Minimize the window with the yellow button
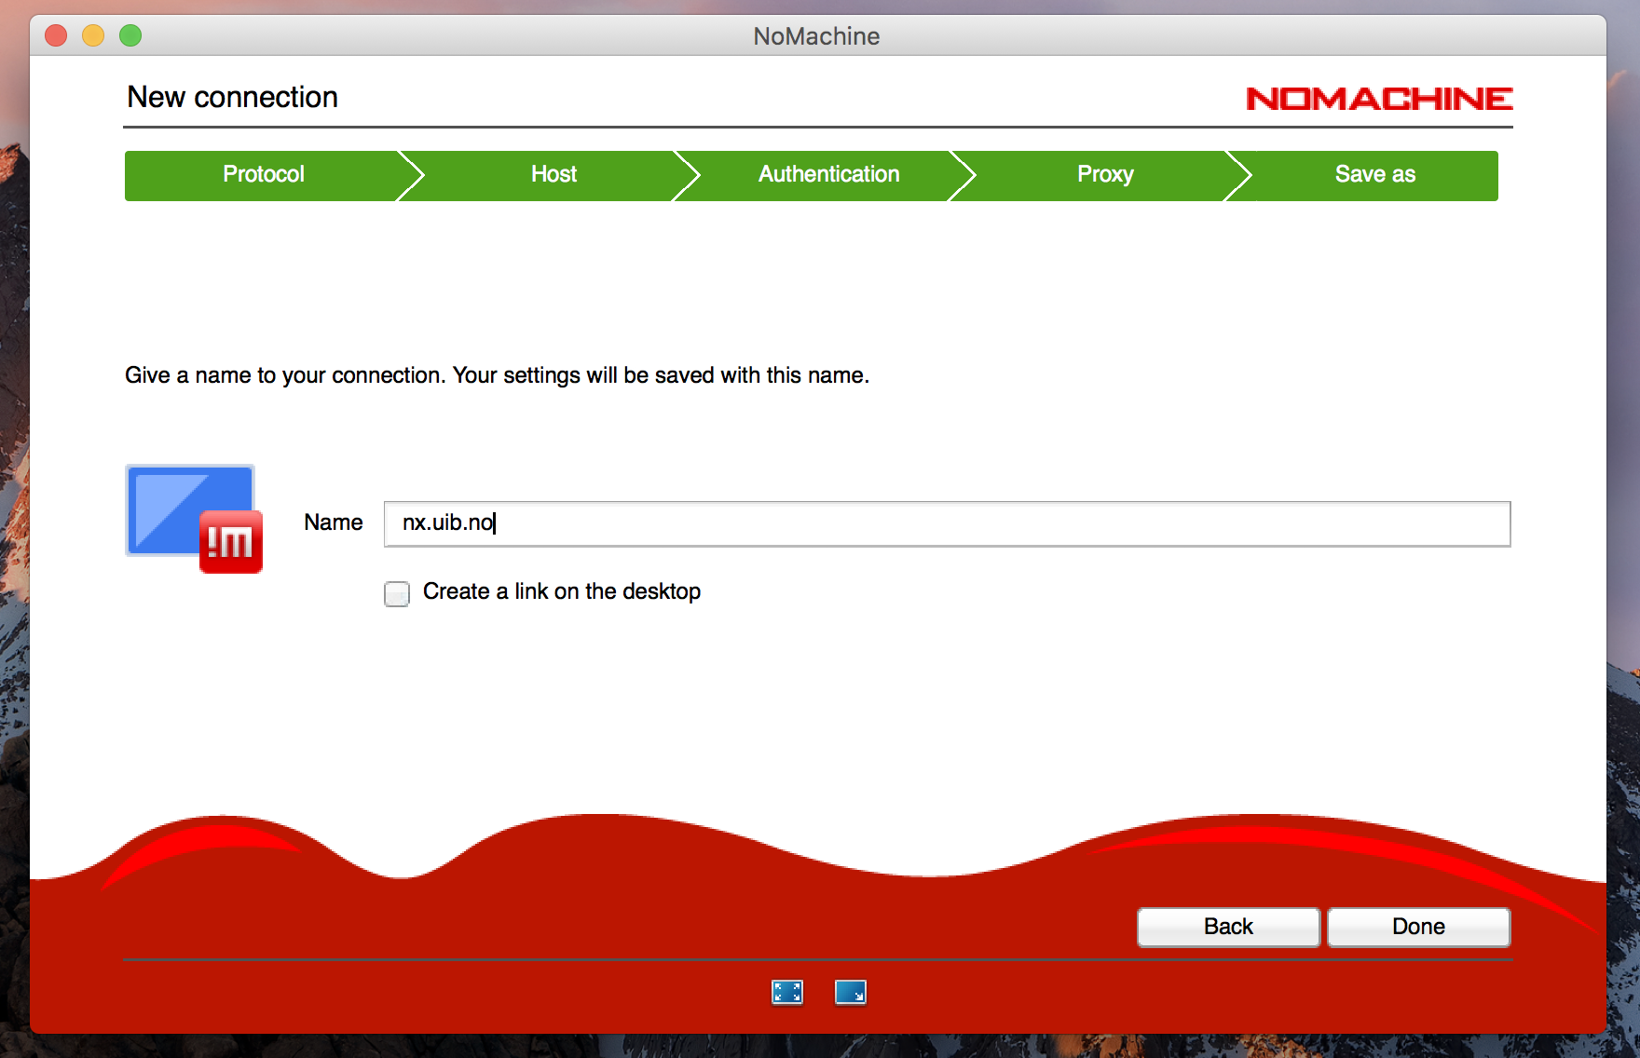Image resolution: width=1640 pixels, height=1058 pixels. click(93, 35)
